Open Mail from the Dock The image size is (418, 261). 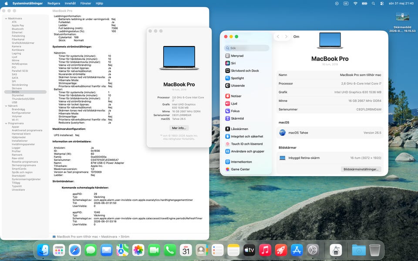106,250
